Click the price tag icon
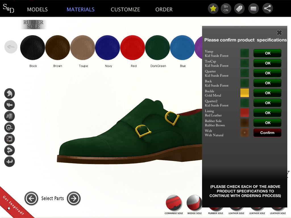 [x=239, y=9]
